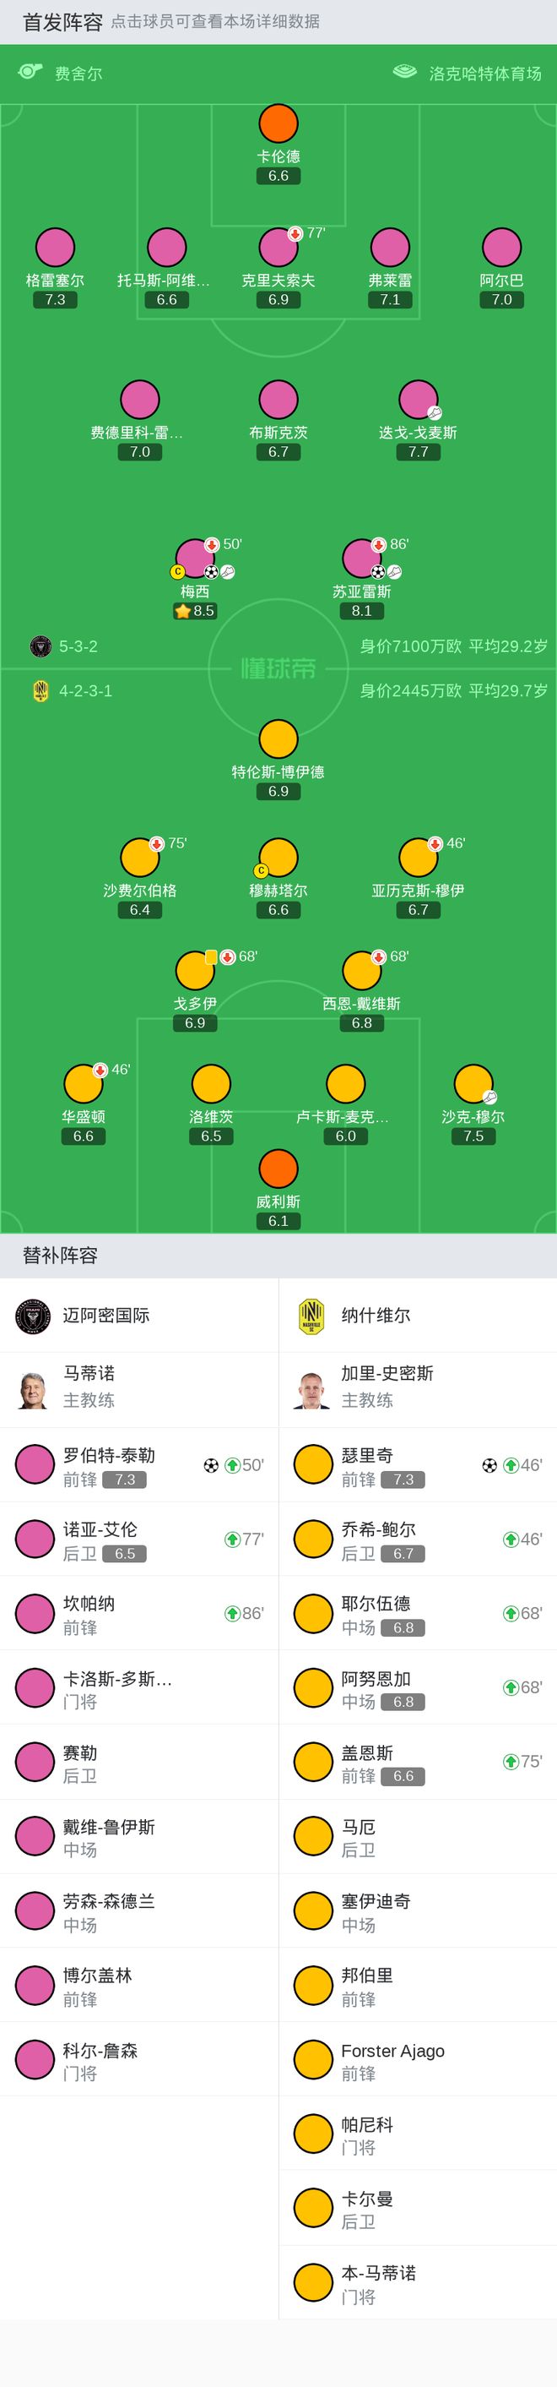
Task: Open 沙克-穆尔's yellow player icon
Action: click(x=473, y=1083)
